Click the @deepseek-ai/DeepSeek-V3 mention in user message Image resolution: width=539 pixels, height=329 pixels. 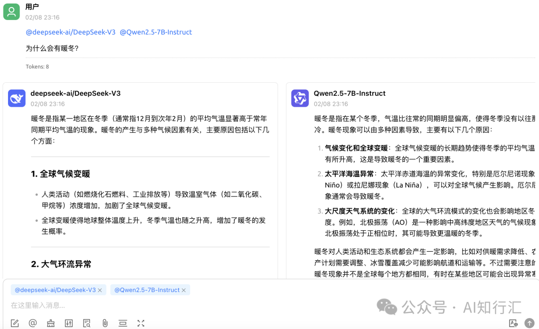pos(70,32)
